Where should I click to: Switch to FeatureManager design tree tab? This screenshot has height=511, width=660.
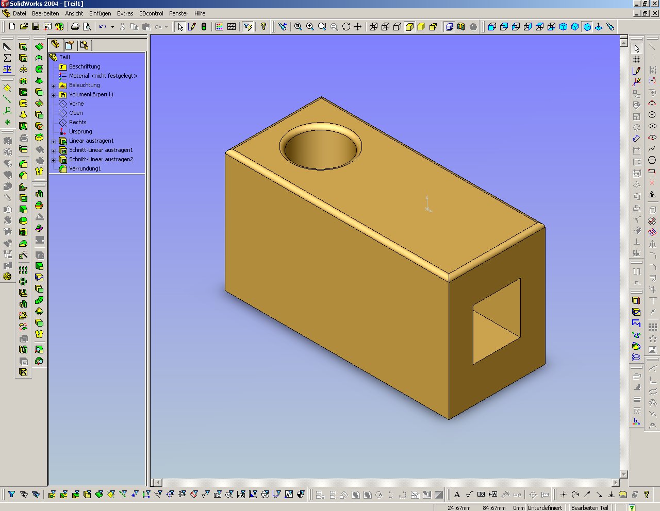tap(55, 45)
